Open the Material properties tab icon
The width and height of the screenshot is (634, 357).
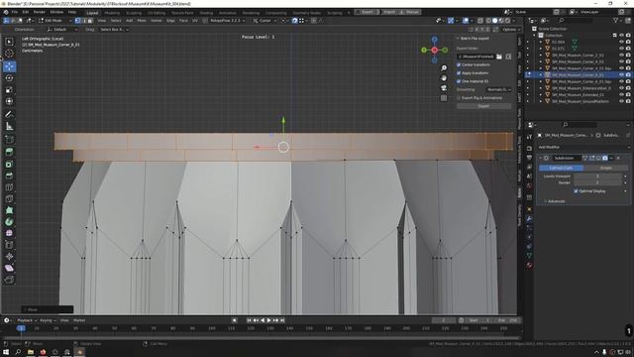coord(529,265)
